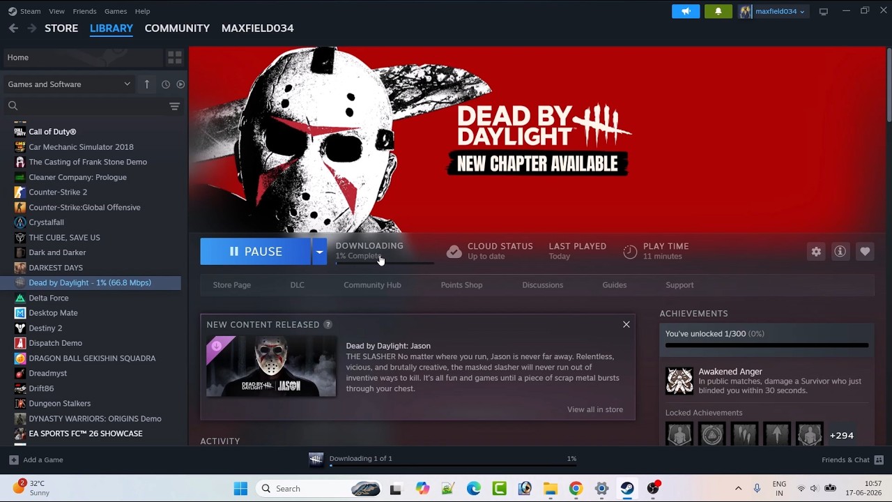Open the notifications bell

(718, 11)
